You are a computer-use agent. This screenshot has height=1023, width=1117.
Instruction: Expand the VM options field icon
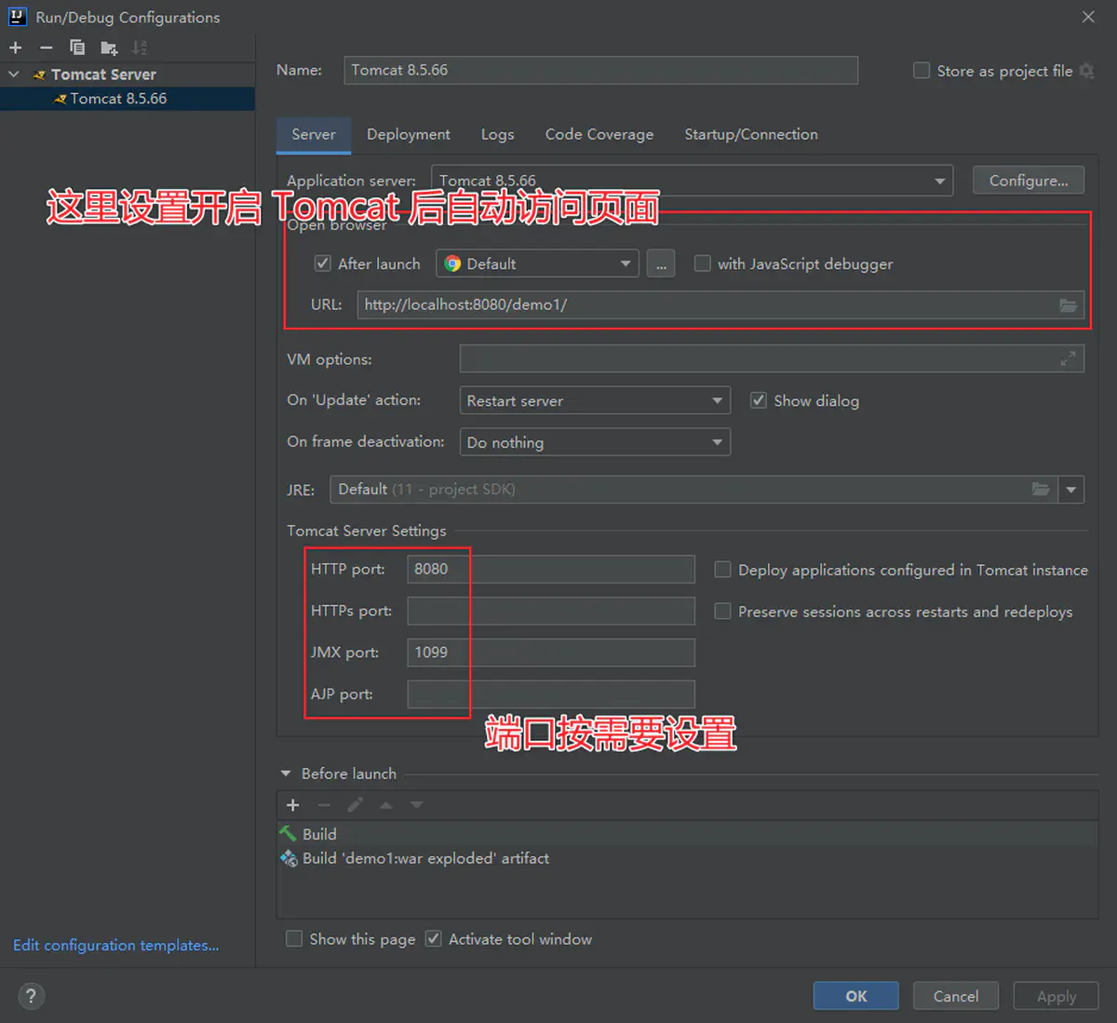pyautogui.click(x=1068, y=358)
